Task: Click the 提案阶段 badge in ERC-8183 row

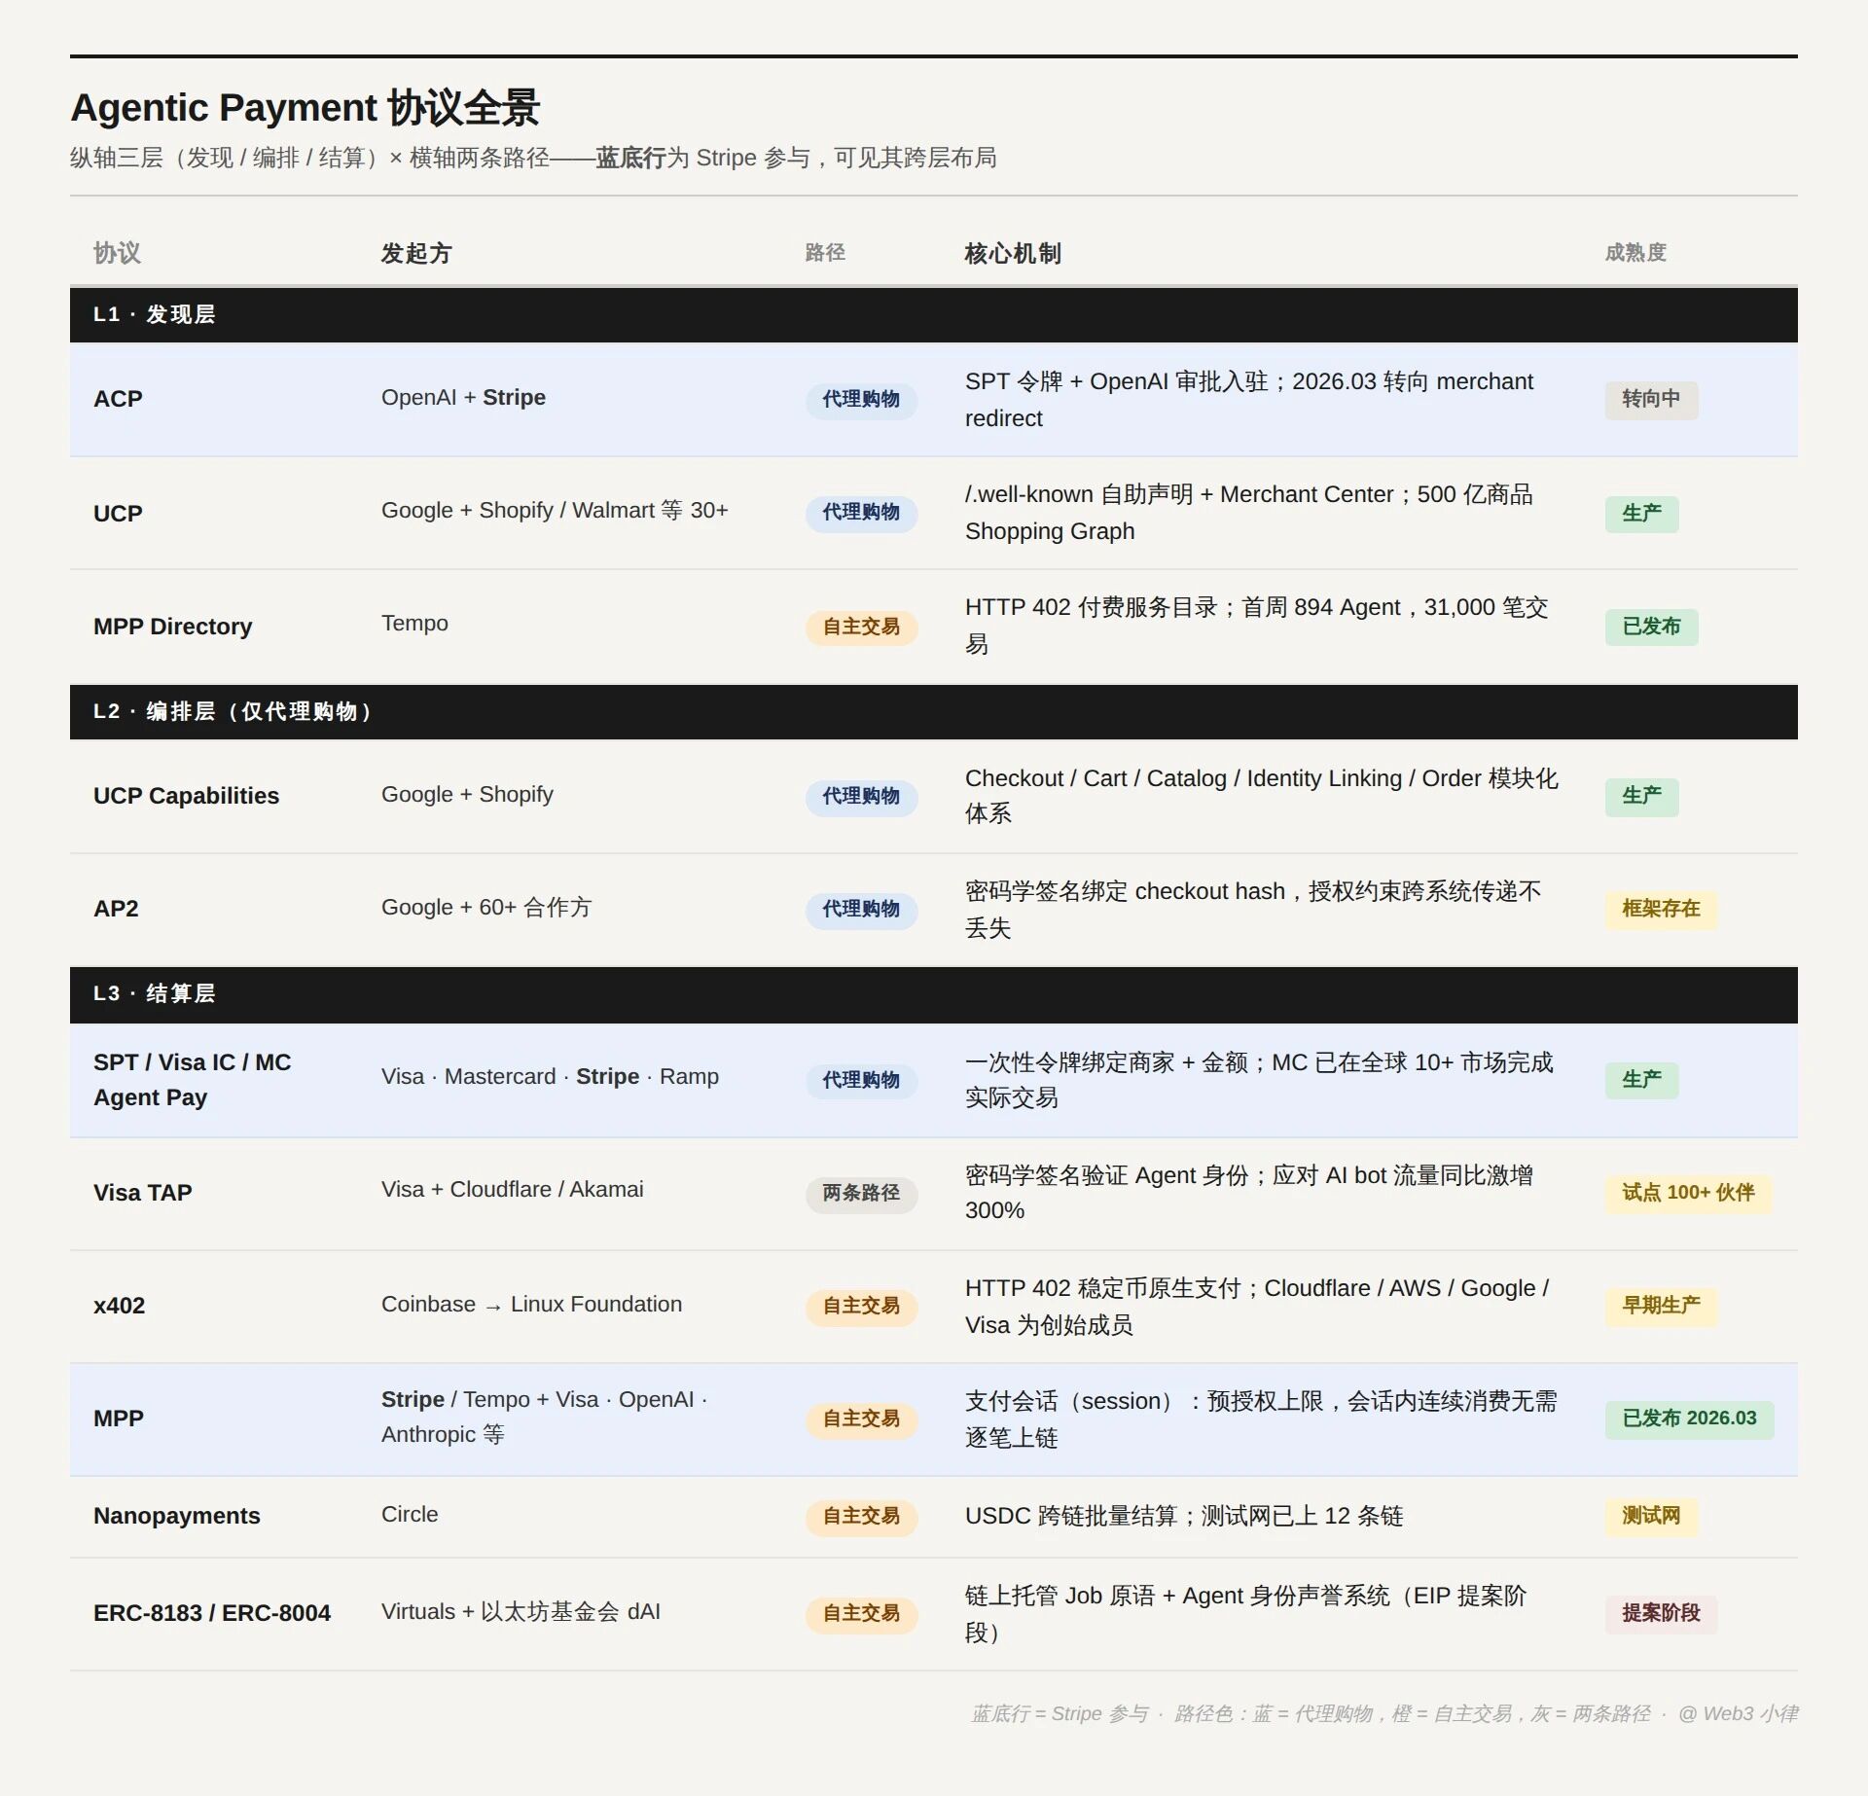Action: pos(1660,1613)
